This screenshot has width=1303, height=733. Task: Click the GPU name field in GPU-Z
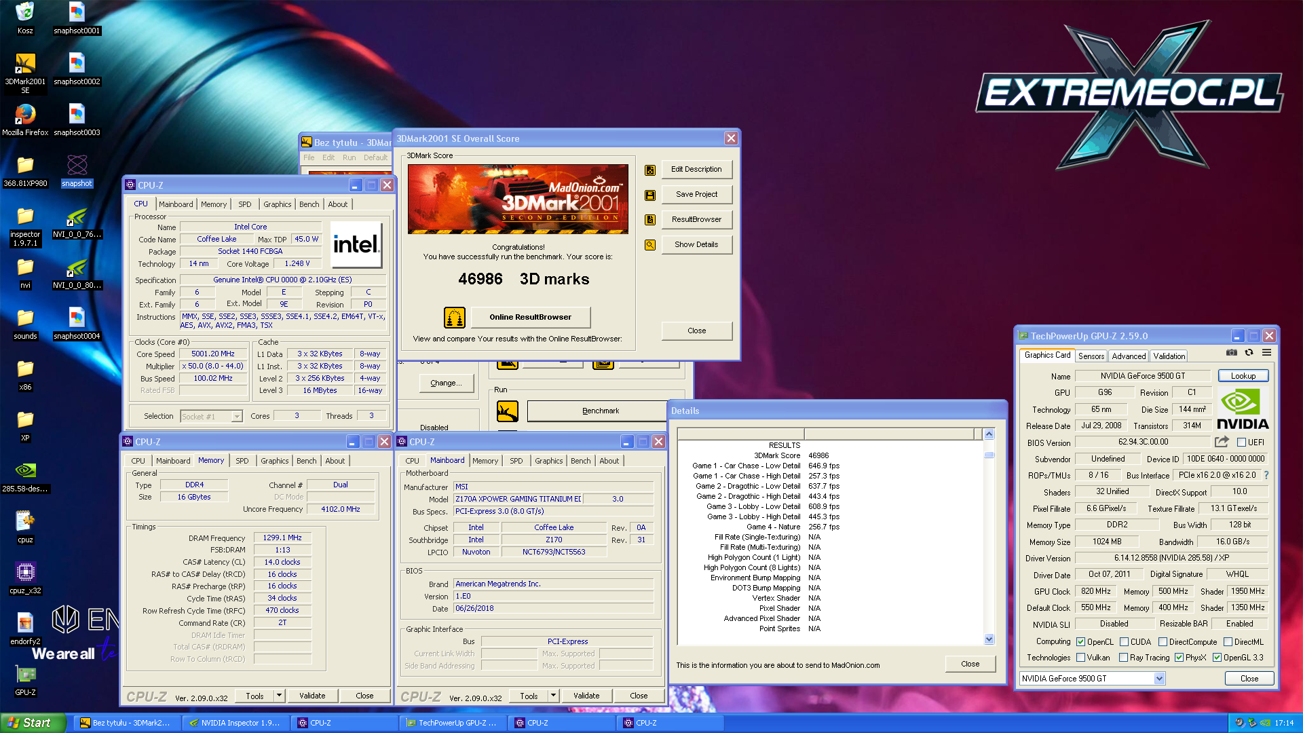click(x=1143, y=376)
